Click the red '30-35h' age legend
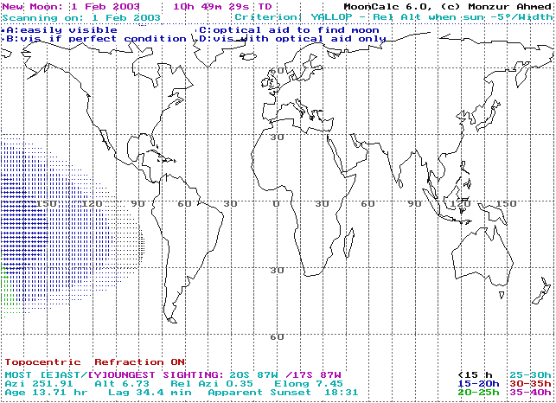556x403 pixels. 530,384
